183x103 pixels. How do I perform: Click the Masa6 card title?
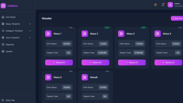(94, 77)
